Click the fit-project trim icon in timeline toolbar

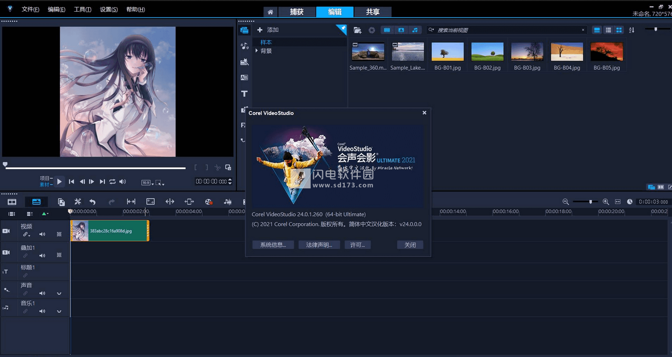point(131,202)
